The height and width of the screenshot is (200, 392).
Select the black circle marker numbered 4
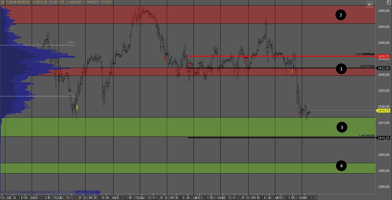(341, 166)
